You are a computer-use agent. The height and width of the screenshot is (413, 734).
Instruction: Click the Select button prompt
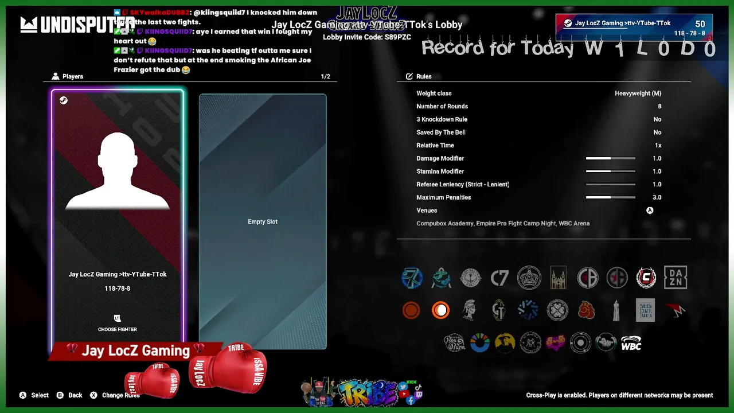click(x=34, y=395)
